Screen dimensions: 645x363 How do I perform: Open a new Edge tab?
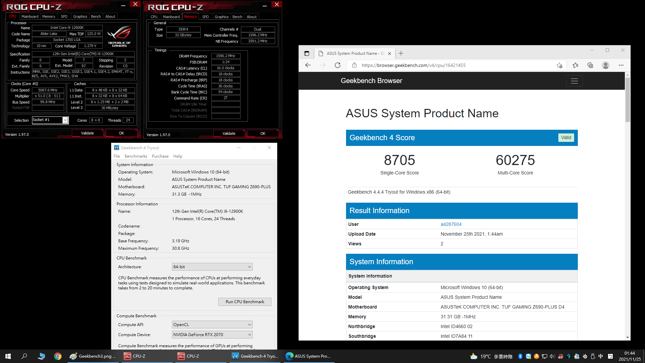tap(401, 53)
